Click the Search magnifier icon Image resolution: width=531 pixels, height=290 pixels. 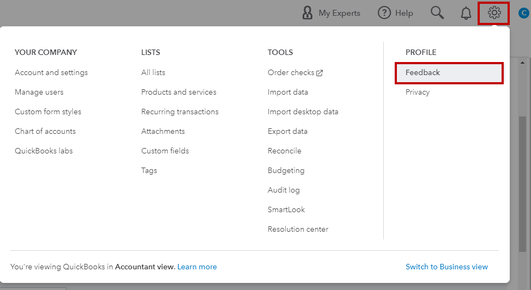[x=437, y=13]
